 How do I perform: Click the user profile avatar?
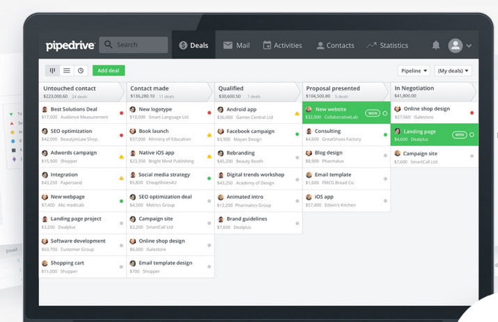click(455, 45)
